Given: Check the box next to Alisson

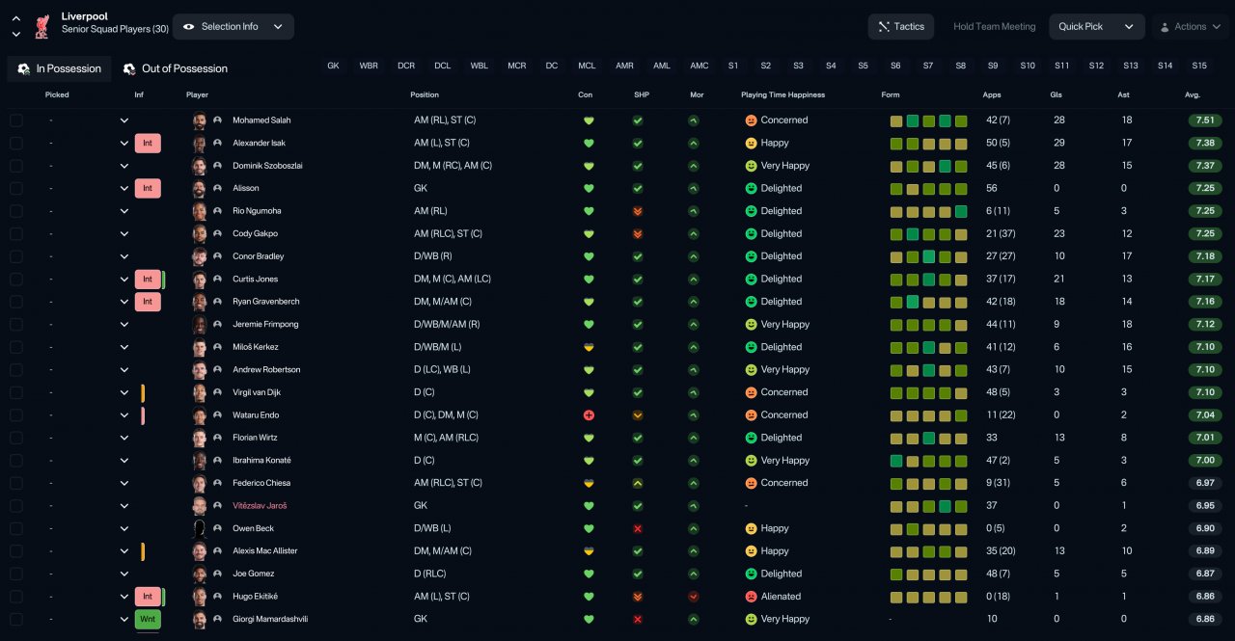Looking at the screenshot, I should (16, 189).
